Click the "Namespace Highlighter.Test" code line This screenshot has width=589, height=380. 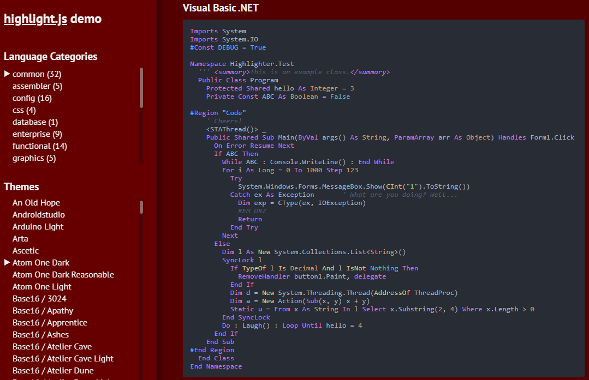click(x=242, y=64)
